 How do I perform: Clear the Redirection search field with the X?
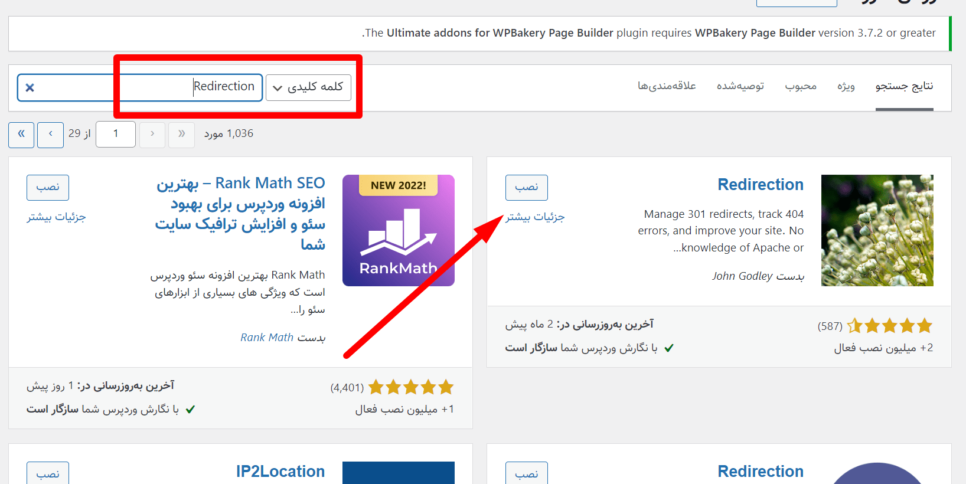point(30,87)
